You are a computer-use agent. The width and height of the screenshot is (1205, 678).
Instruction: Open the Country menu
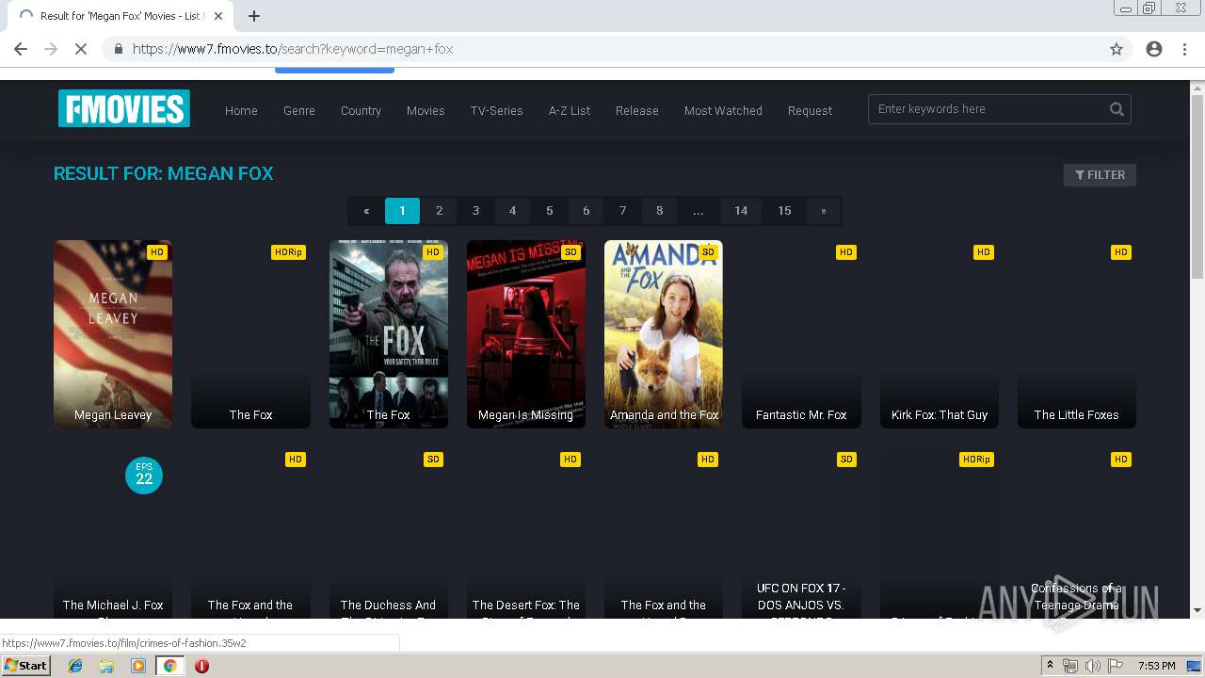[x=361, y=110]
